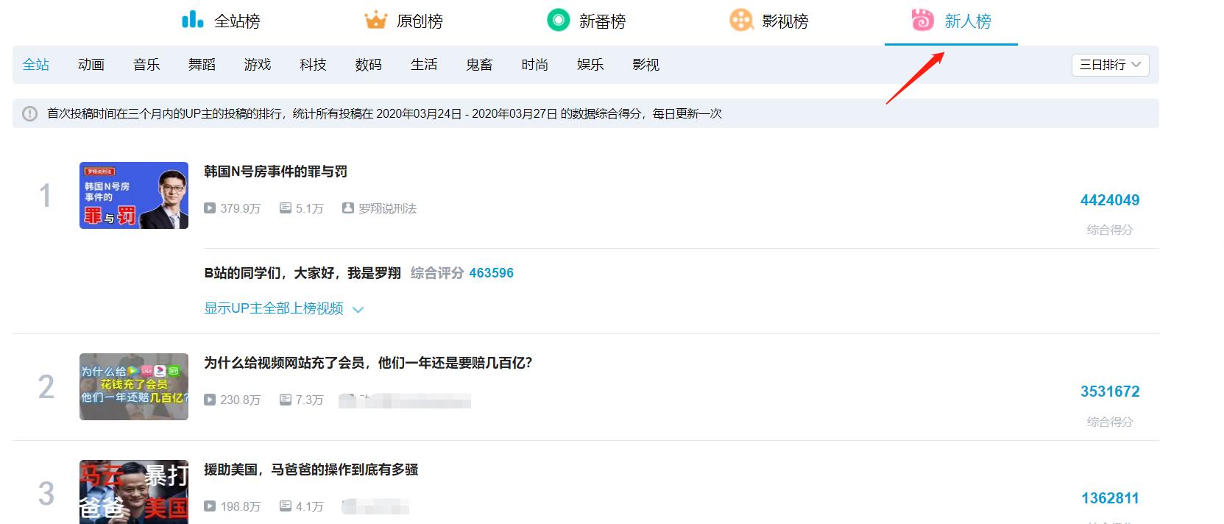Click comment icon beside 5.1万
The height and width of the screenshot is (524, 1224).
click(x=286, y=208)
